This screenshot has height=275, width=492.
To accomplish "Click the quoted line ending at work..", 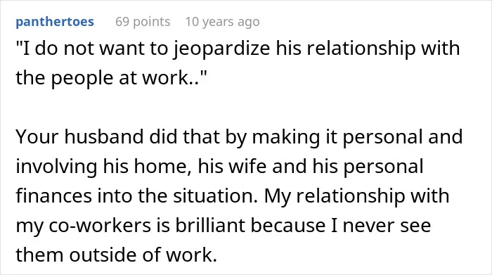I will (x=111, y=77).
